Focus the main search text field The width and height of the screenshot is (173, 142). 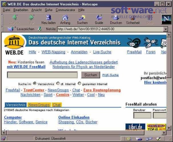pos(42,75)
